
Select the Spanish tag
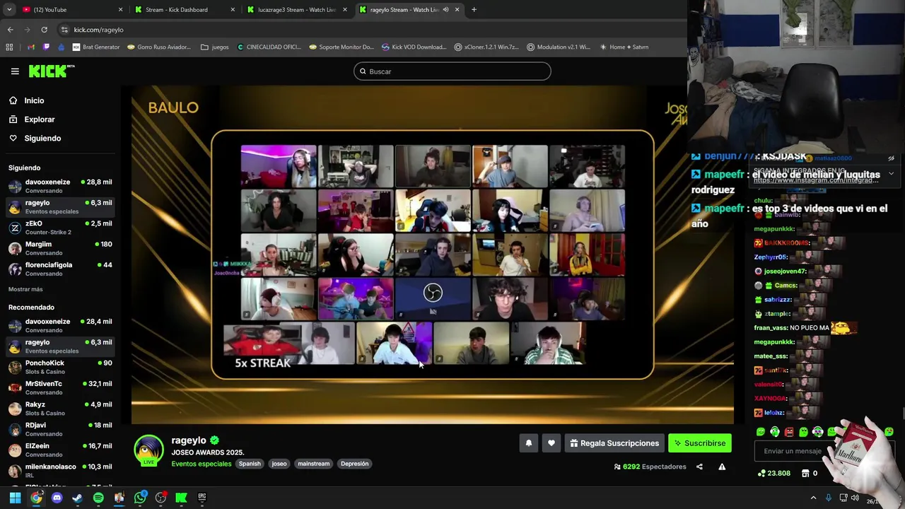tap(250, 464)
